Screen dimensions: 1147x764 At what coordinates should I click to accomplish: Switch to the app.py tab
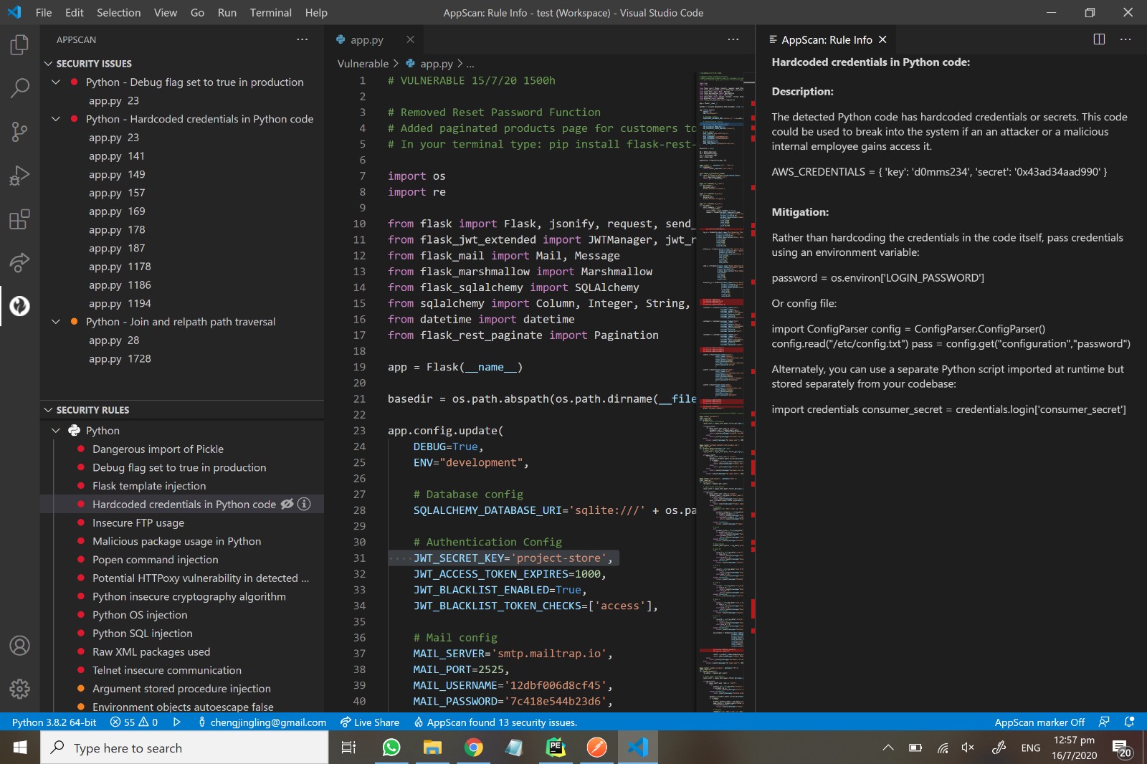coord(367,39)
